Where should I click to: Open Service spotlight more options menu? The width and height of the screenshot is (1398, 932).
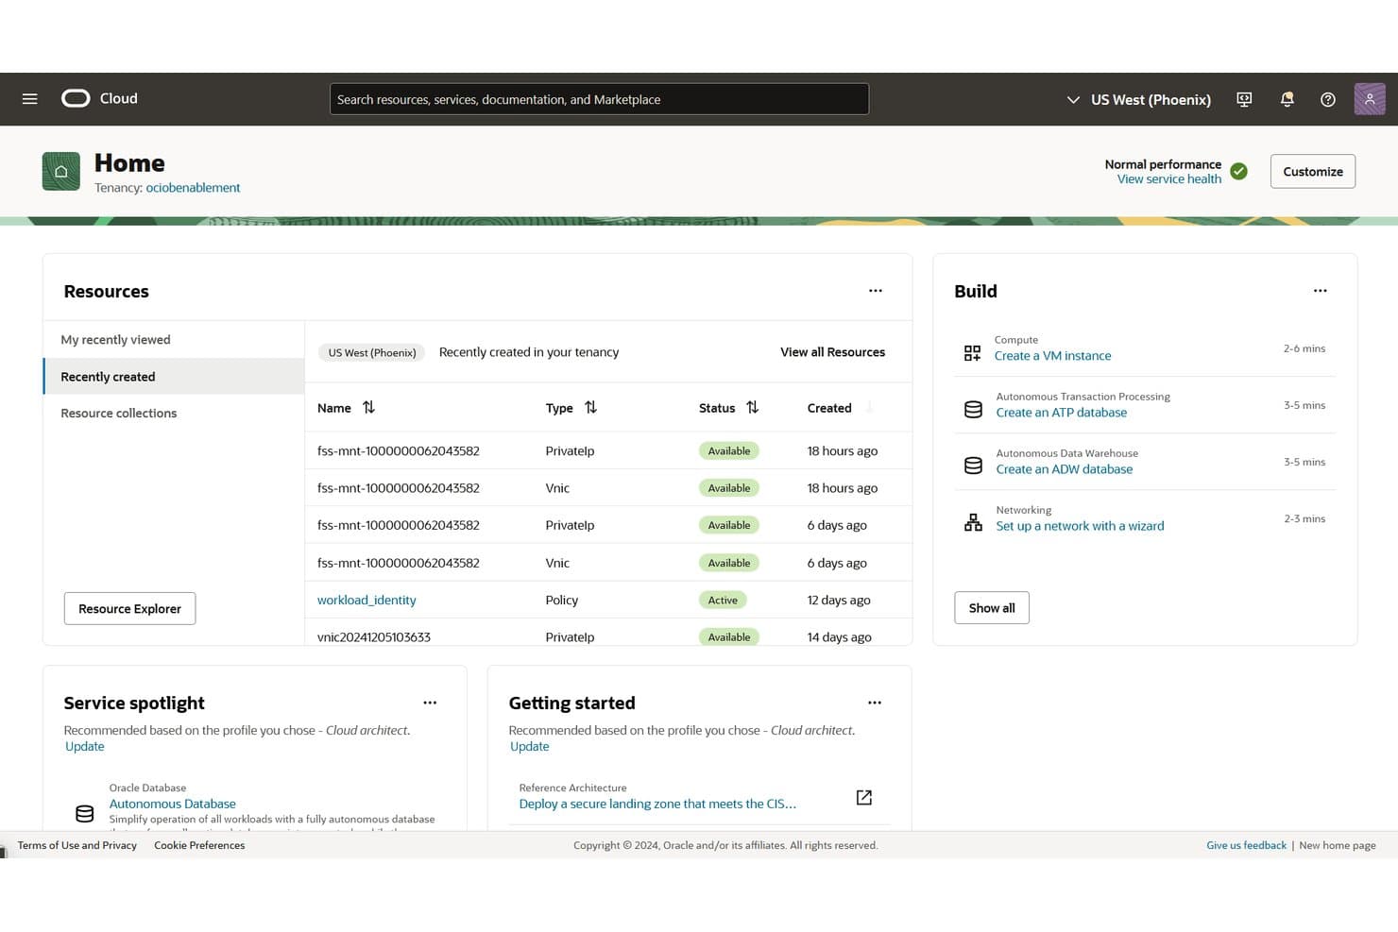click(x=430, y=703)
